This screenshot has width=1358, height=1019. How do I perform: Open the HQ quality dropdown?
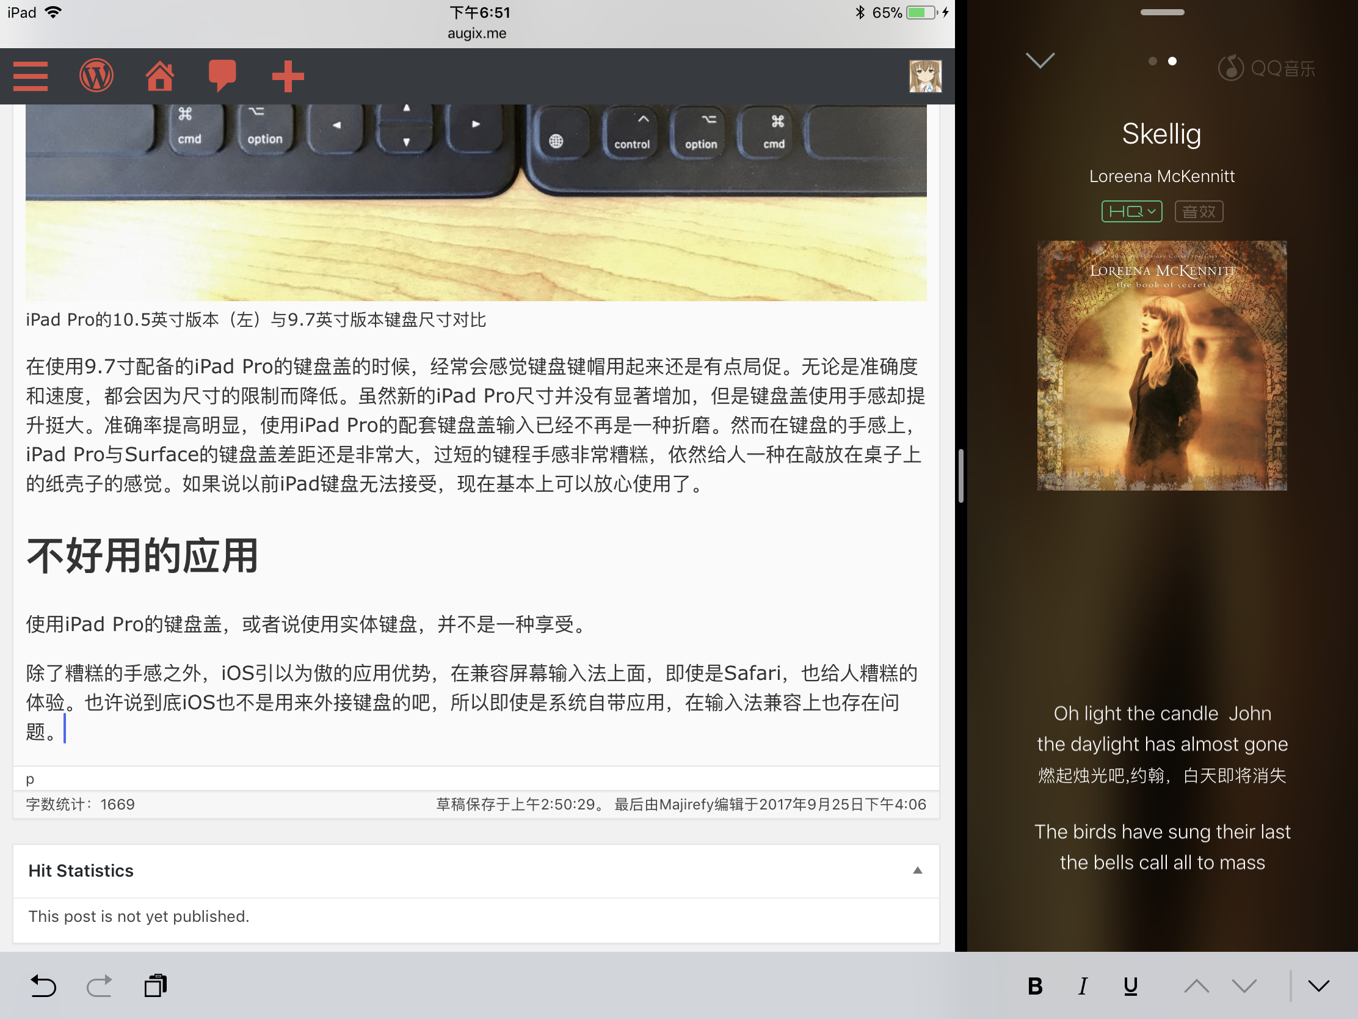[1131, 211]
